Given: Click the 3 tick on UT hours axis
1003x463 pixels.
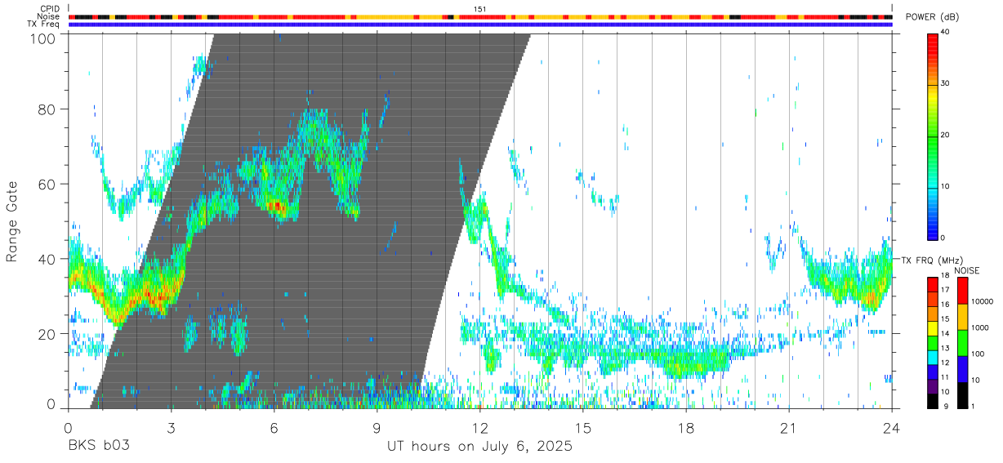Looking at the screenshot, I should 171,428.
